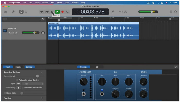Screen dimensions: 180x102
Task: Toggle the Metronome button
Action: pos(125,12)
